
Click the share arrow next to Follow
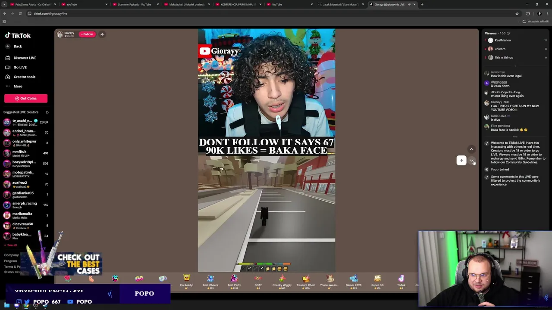coord(102,34)
